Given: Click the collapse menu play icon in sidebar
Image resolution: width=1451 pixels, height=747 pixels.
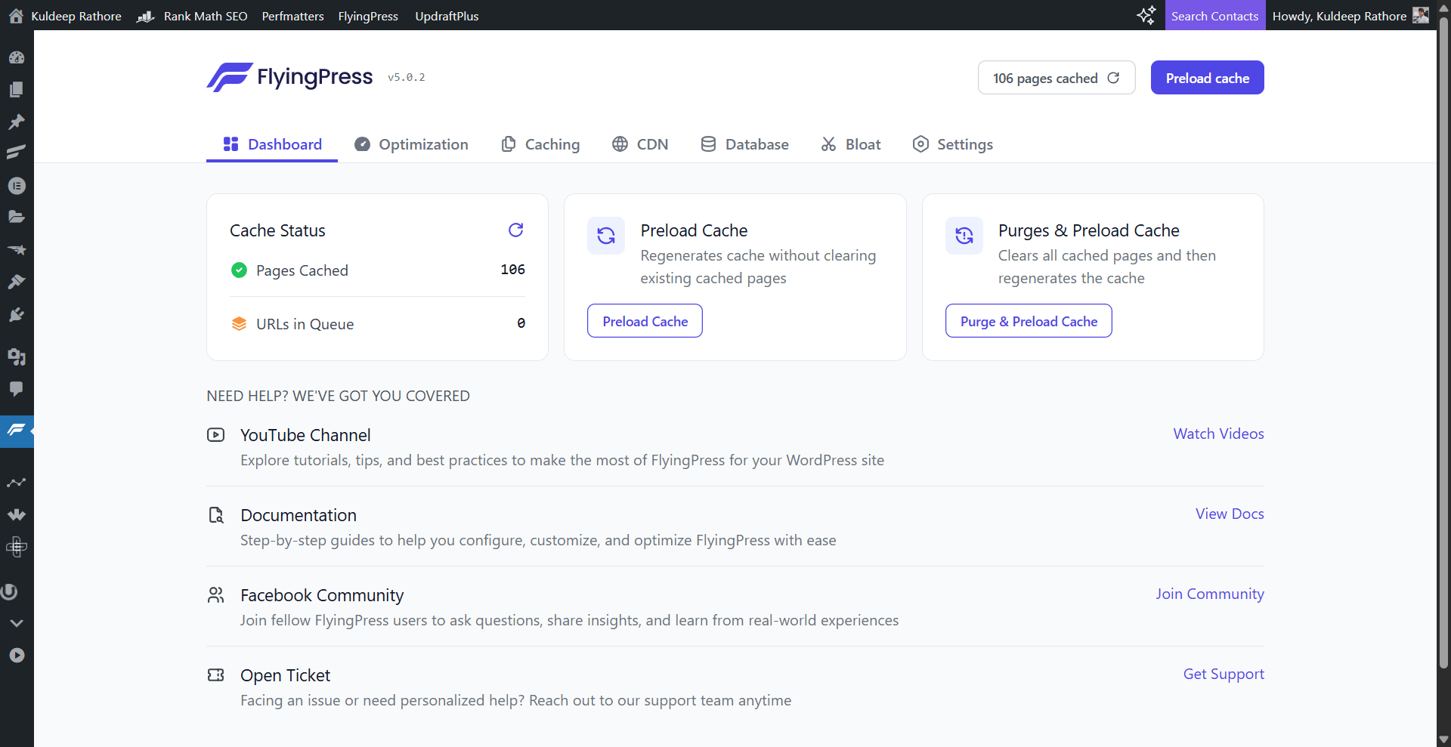Looking at the screenshot, I should (x=17, y=655).
